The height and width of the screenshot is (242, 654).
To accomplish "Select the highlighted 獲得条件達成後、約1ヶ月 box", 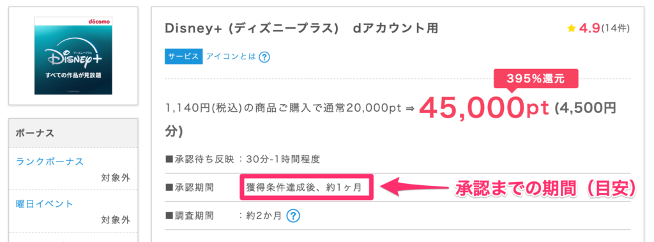I will (307, 187).
